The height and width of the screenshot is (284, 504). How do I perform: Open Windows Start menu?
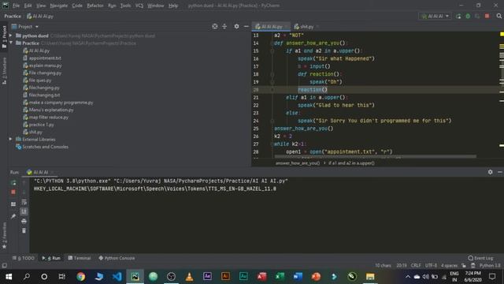click(x=9, y=277)
